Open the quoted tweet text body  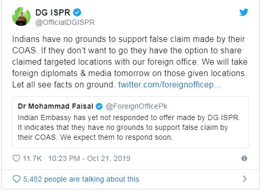click(129, 127)
